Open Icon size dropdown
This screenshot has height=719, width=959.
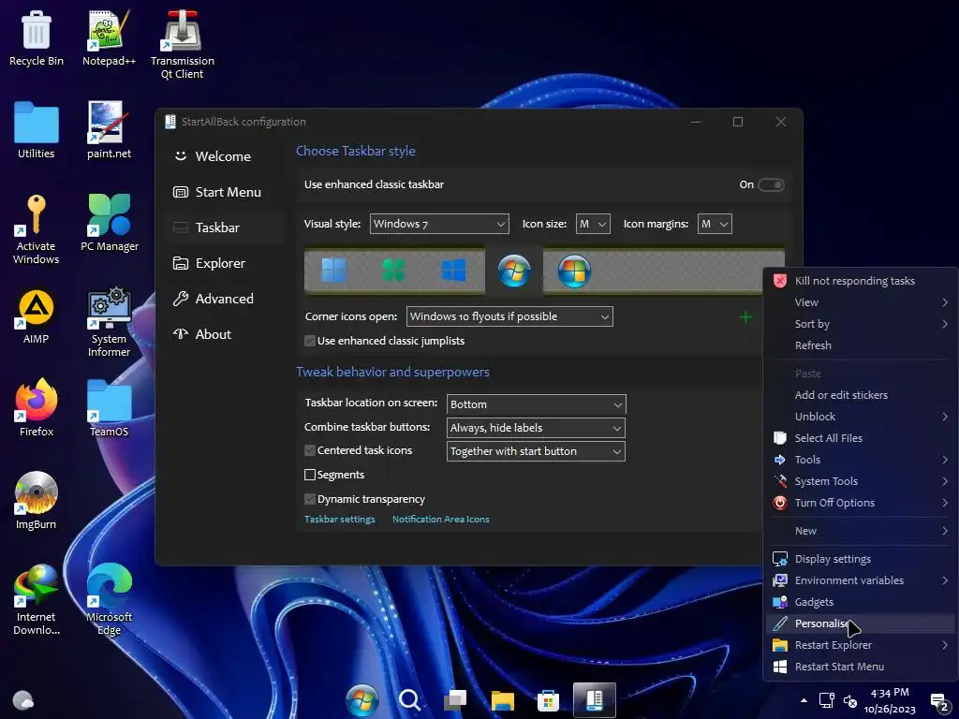point(593,224)
